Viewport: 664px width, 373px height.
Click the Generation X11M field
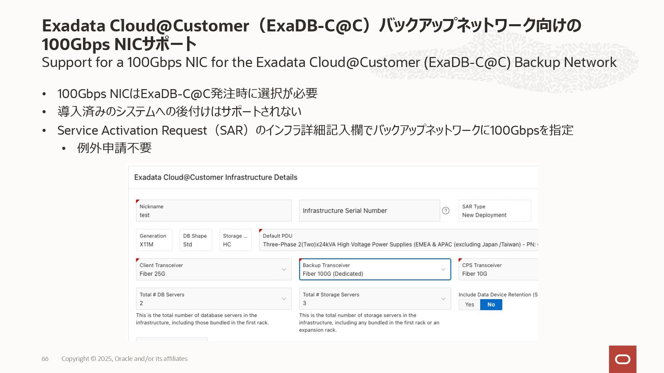tap(154, 240)
